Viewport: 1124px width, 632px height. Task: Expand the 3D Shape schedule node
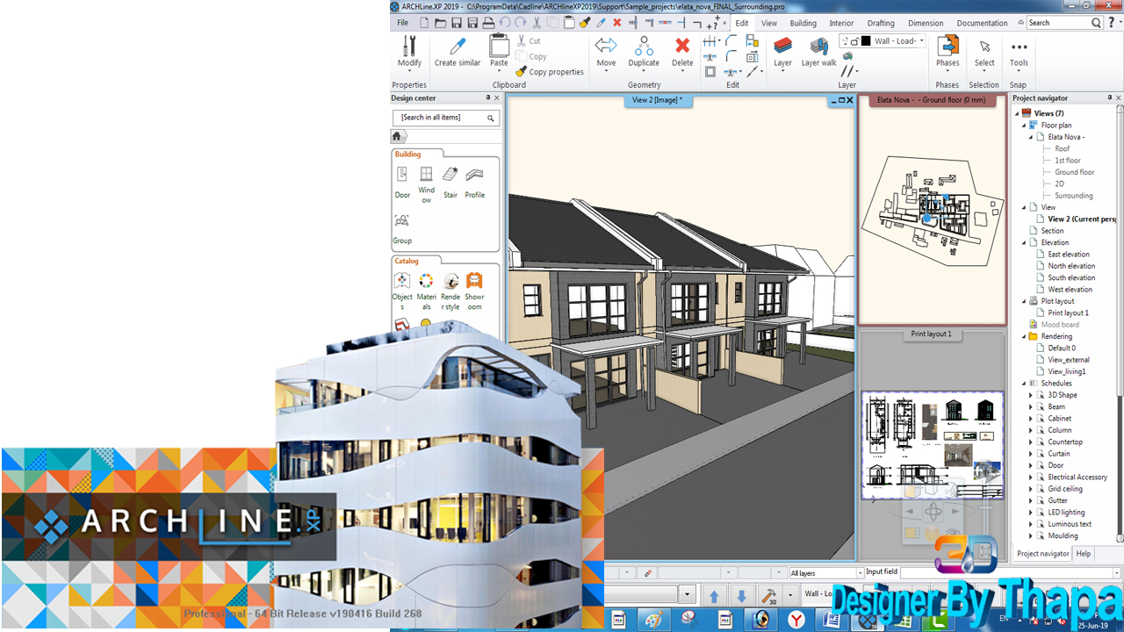point(1031,395)
